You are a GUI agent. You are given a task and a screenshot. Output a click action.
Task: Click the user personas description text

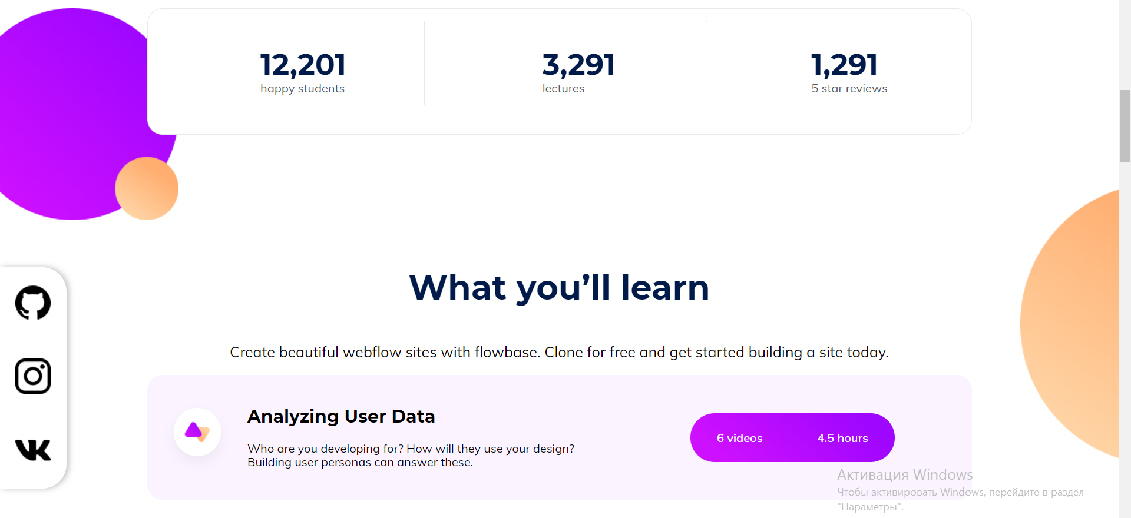411,456
